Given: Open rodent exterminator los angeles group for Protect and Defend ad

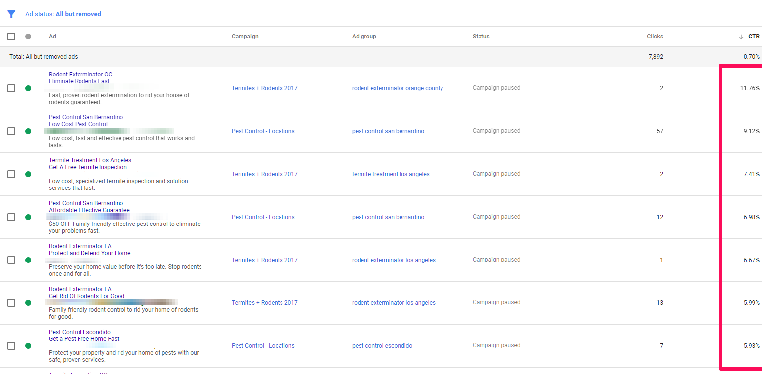Looking at the screenshot, I should point(394,260).
